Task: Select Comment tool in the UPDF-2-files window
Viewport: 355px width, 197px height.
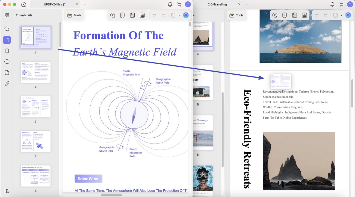Action: point(113,15)
